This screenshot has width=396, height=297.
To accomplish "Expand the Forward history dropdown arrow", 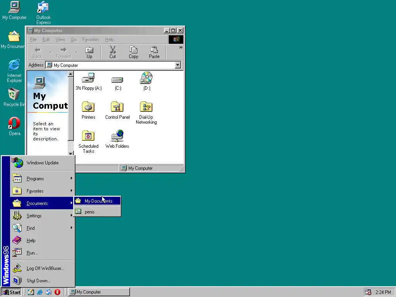I will click(76, 53).
